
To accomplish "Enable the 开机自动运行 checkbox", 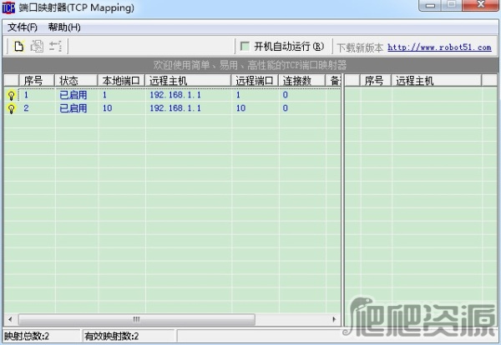I will tap(245, 47).
